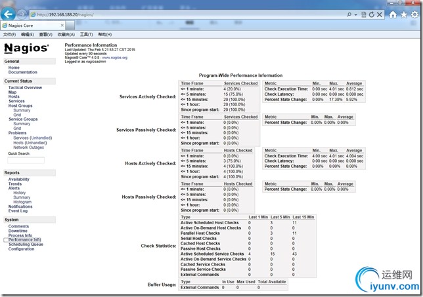Open History under Alerts
Screen dimensions: 423x297
[x=20, y=193]
